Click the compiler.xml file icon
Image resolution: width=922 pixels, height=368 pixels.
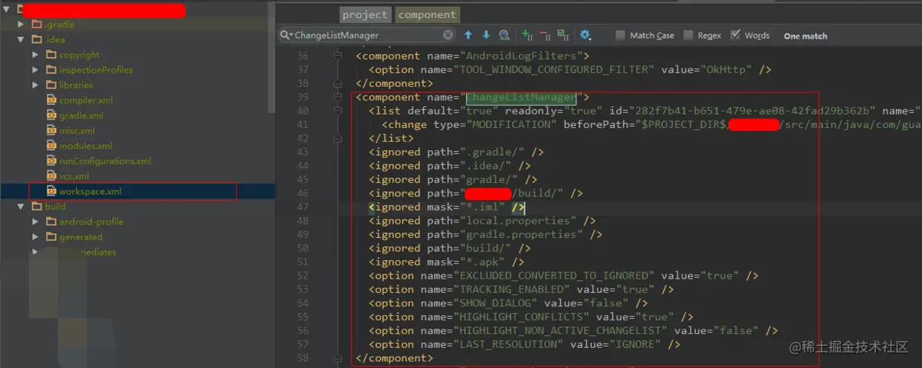pos(51,100)
